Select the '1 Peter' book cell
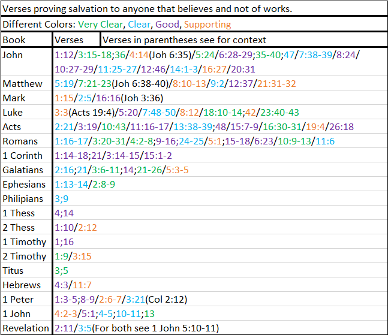The height and width of the screenshot is (335, 388). [27, 298]
